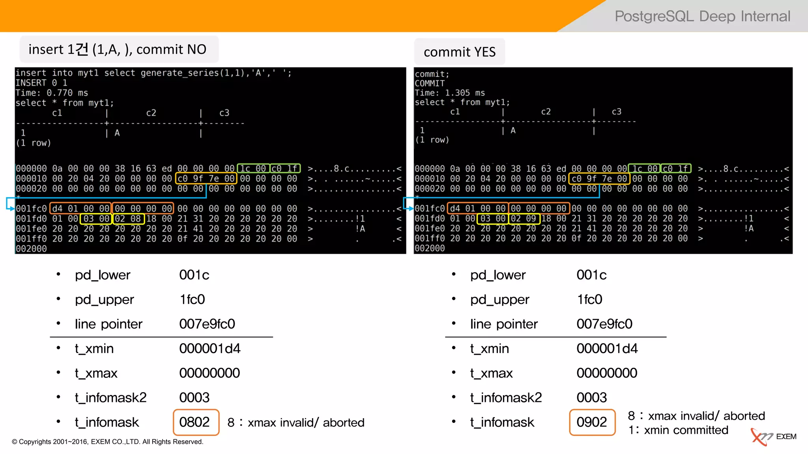
Task: Click the t_infomask value '0902'
Action: [x=592, y=422]
